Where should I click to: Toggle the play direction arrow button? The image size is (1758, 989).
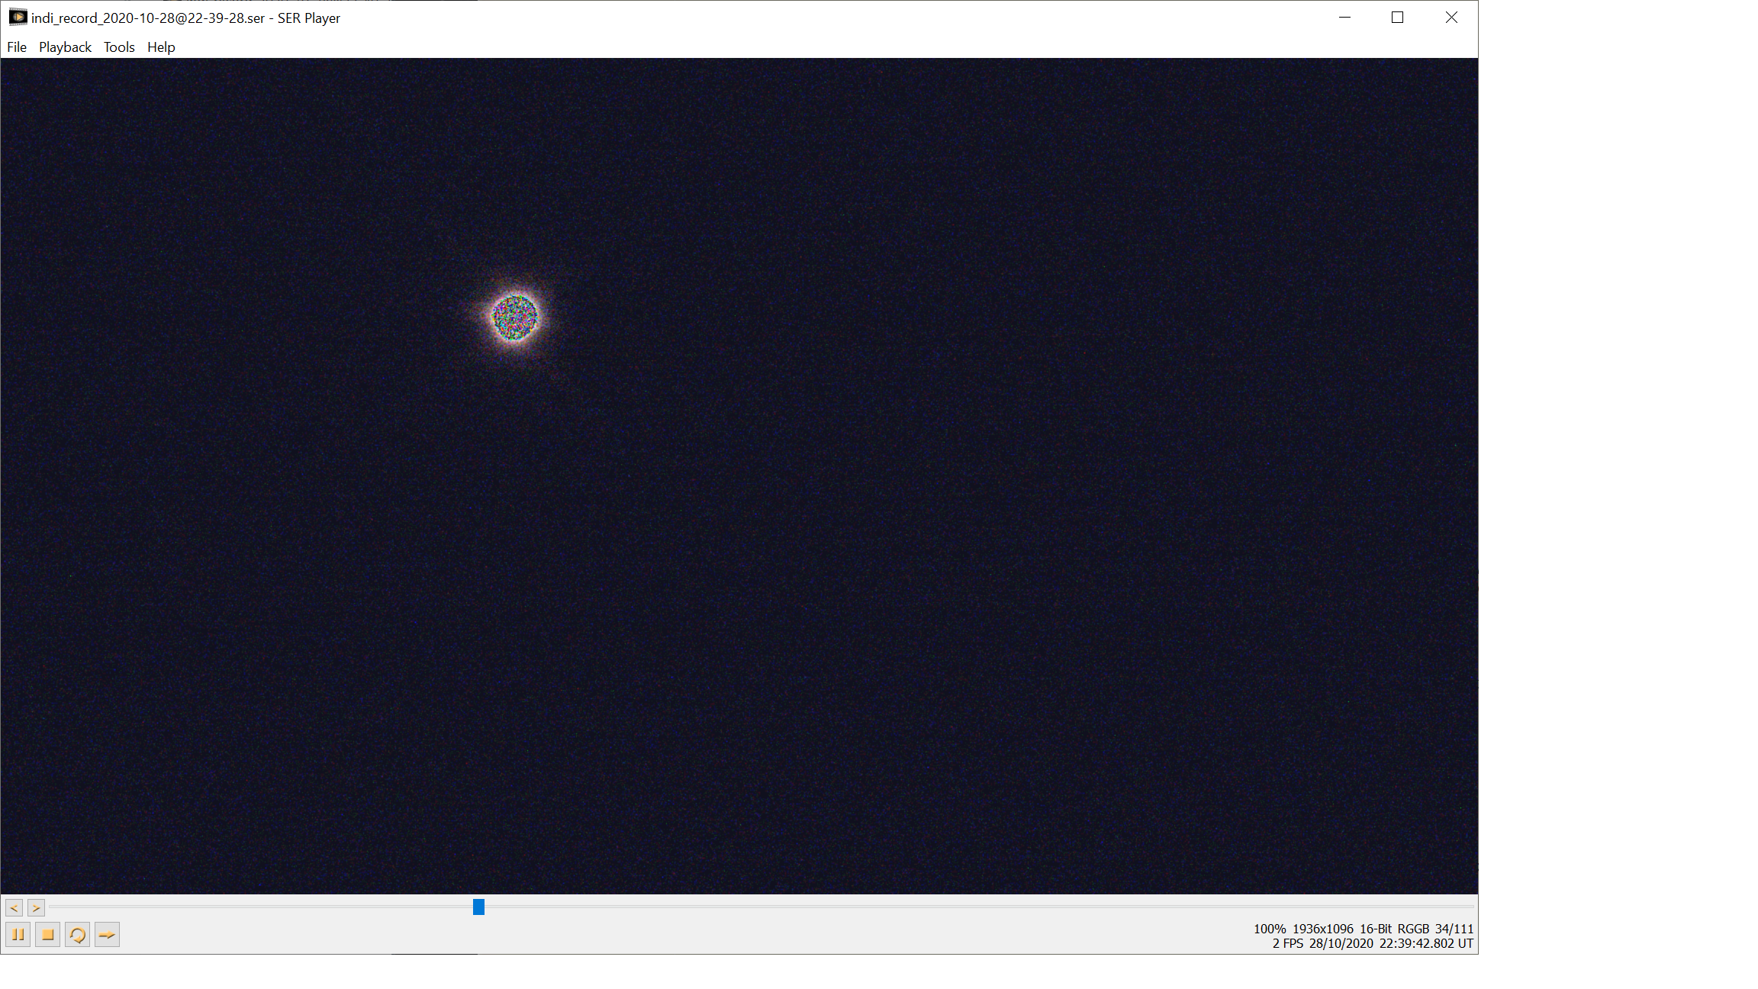coord(107,934)
